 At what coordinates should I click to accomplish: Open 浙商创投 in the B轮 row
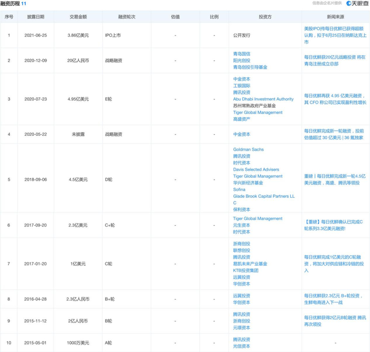pos(242,321)
